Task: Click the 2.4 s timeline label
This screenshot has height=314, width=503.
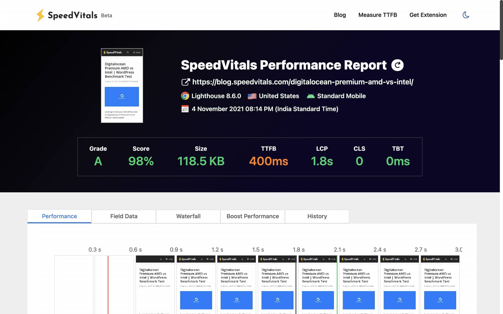Action: click(x=380, y=250)
